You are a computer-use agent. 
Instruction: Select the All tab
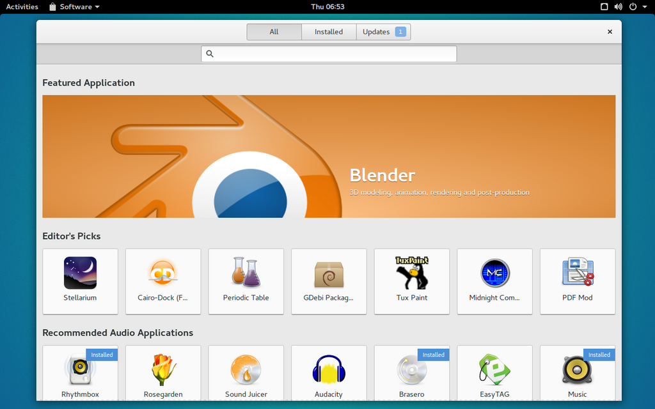[x=274, y=32]
